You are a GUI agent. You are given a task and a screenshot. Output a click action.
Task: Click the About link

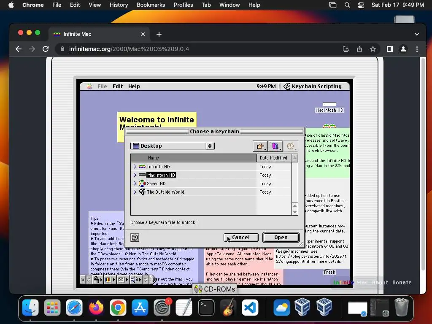click(x=380, y=282)
